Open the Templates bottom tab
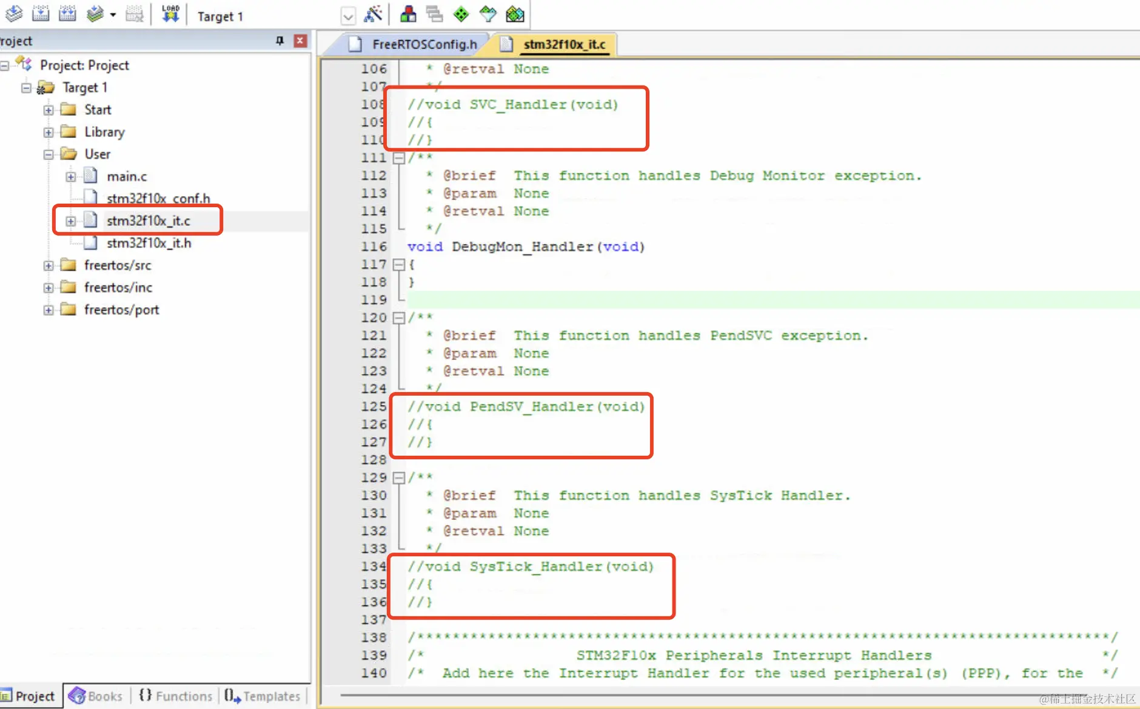 click(x=263, y=696)
